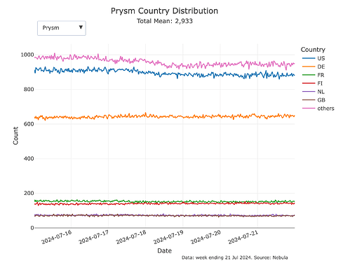The width and height of the screenshot is (343, 263).
Task: Click the 600 y-axis tick label
Action: 29,124
